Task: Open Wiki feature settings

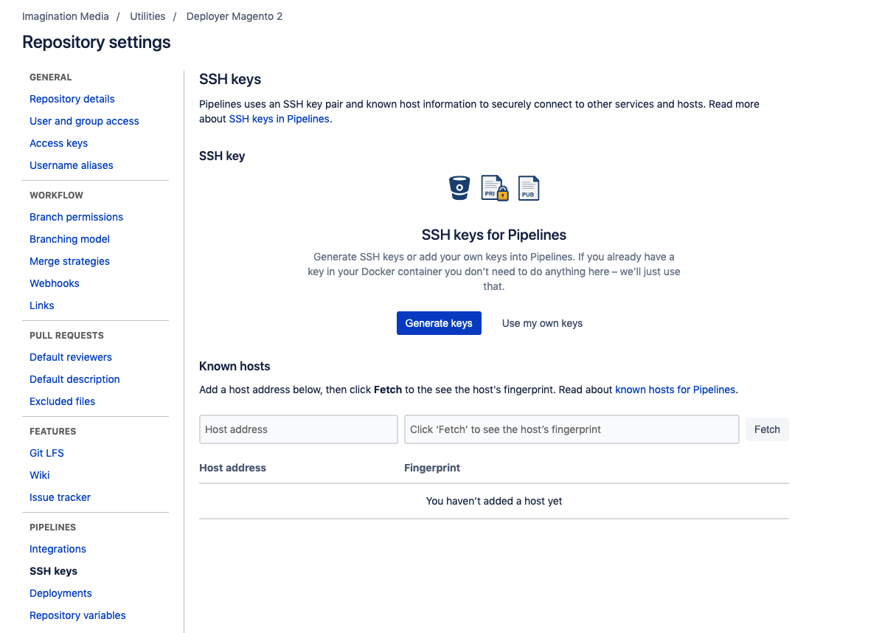Action: click(40, 475)
